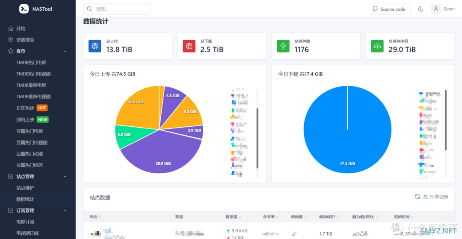
Task: Sort by 做种体积 column
Action: point(329,217)
